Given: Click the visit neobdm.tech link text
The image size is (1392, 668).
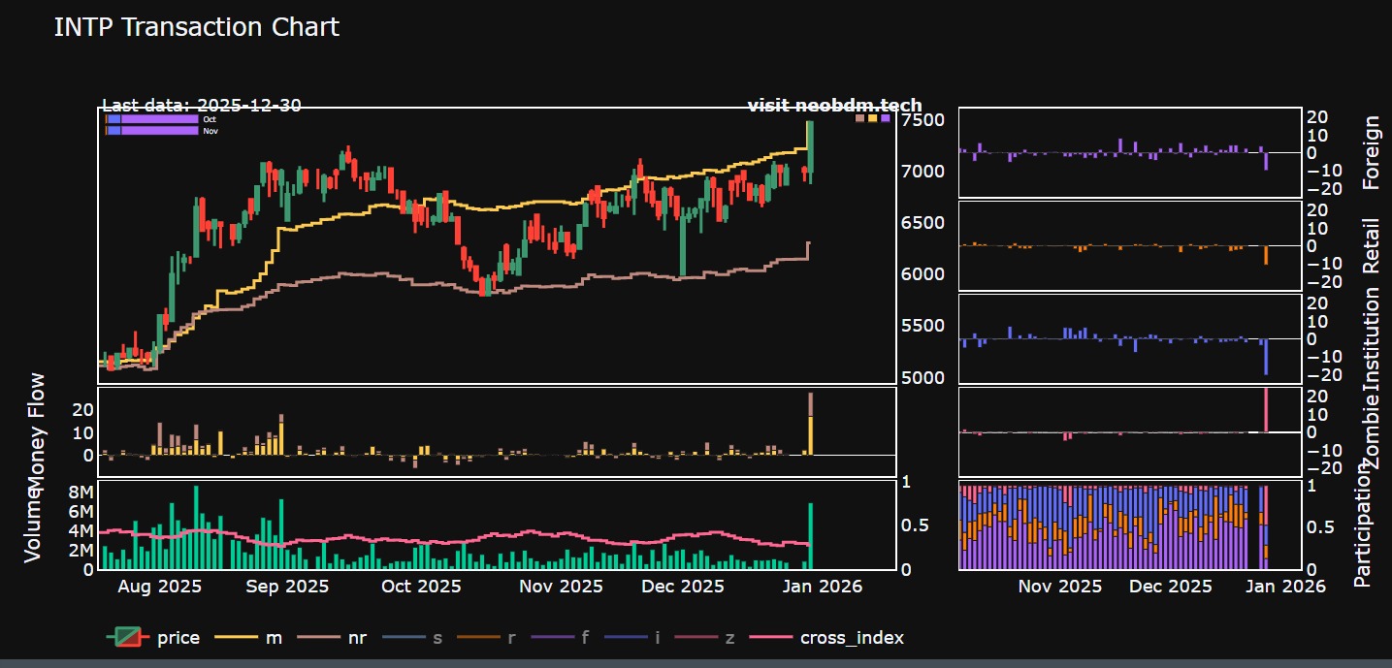Looking at the screenshot, I should (x=834, y=106).
